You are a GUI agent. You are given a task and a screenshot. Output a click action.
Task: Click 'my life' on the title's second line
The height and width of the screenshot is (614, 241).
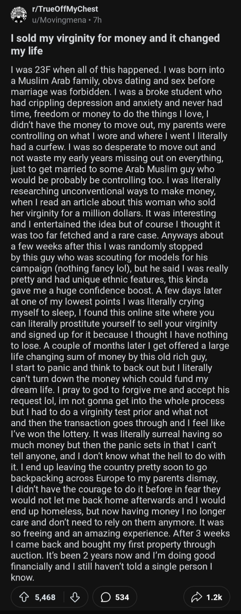tap(27, 51)
